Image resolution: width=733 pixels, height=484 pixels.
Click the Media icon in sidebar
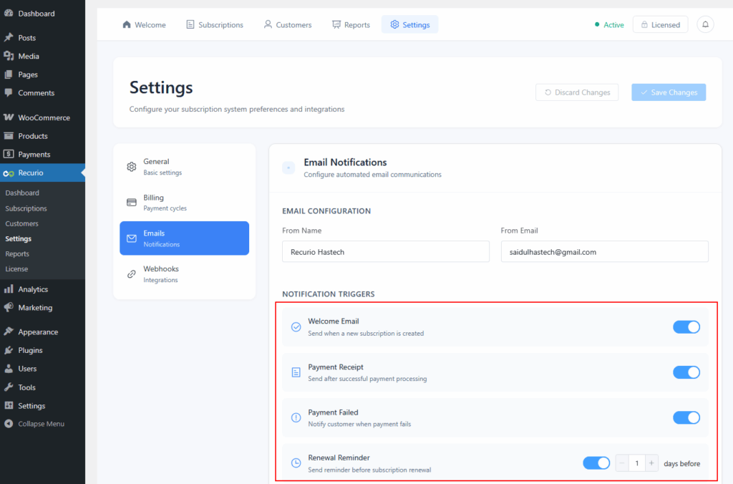[x=9, y=56]
